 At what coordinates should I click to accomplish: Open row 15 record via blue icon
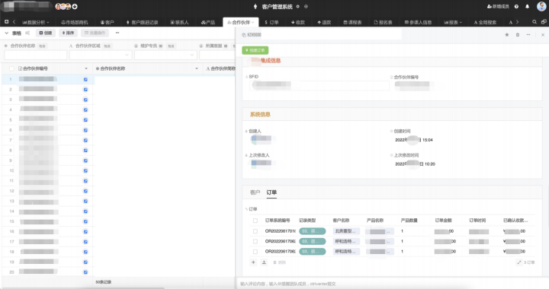[x=85, y=221]
